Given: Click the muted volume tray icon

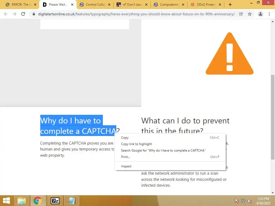Looking at the screenshot, I should point(249,201).
